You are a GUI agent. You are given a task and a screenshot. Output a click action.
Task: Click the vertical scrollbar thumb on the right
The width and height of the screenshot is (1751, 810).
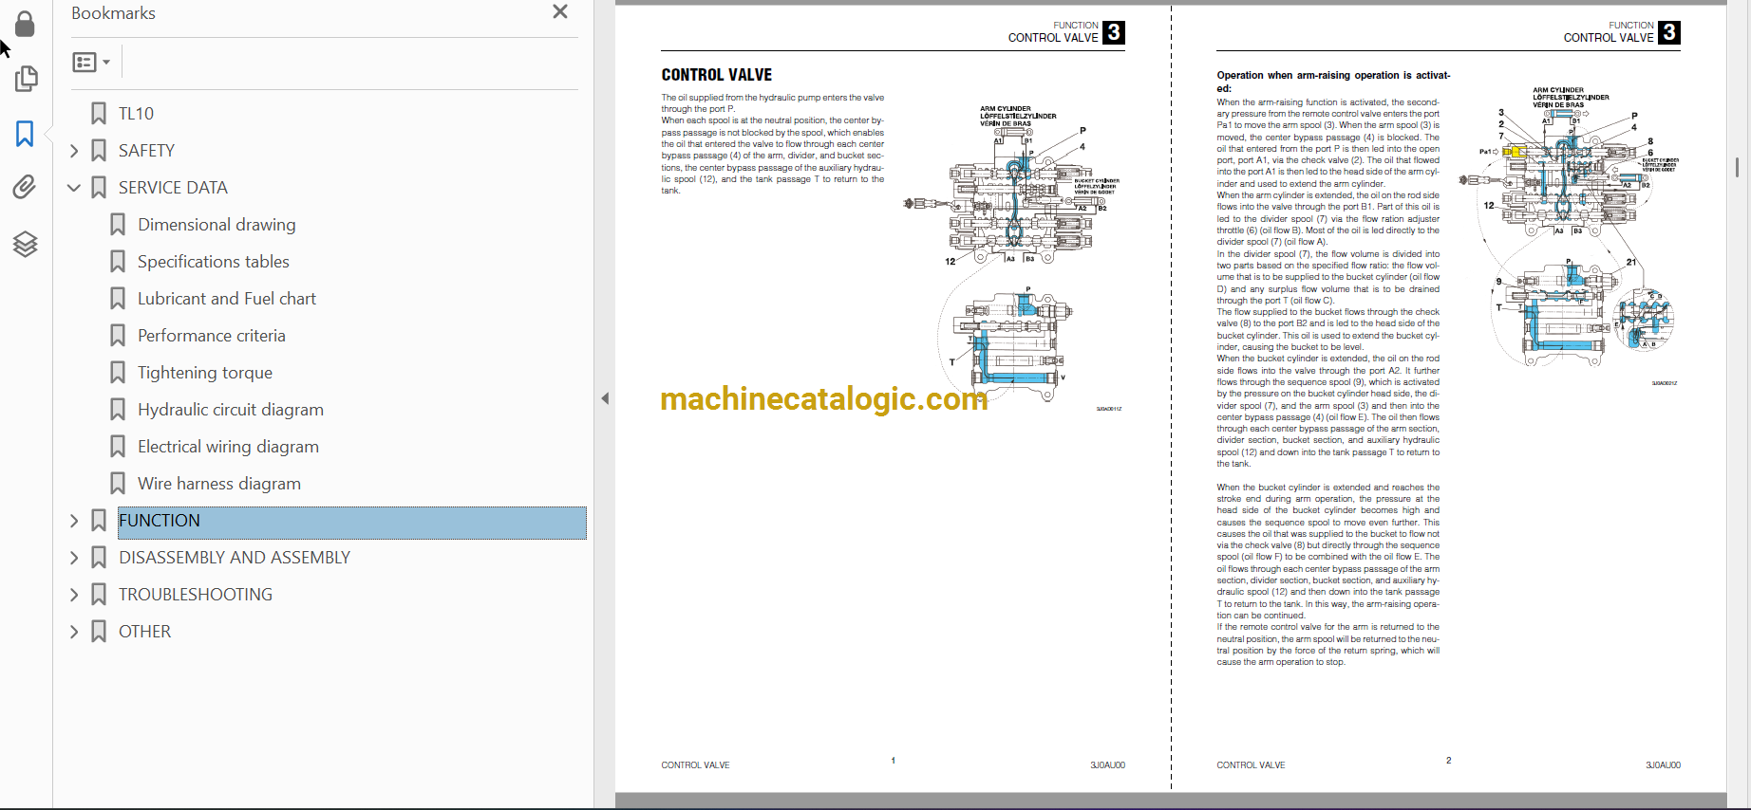point(1737,167)
